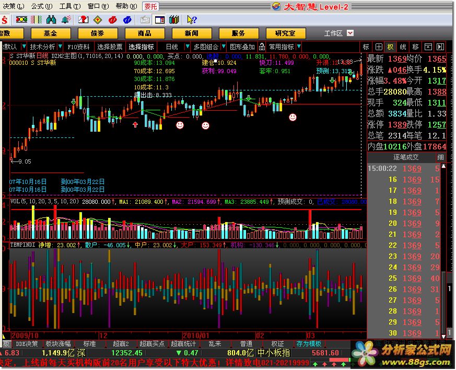
Task: Click the crosshair grid icon in chart toolbar
Action: [x=378, y=47]
